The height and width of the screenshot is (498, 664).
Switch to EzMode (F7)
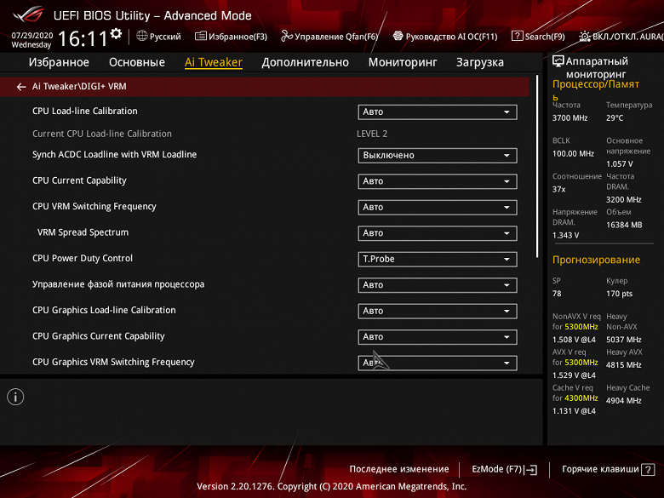pos(504,469)
